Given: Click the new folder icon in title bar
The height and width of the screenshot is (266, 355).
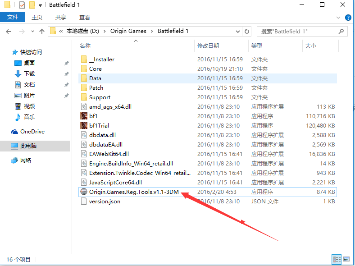Looking at the screenshot, I should tap(32, 5).
